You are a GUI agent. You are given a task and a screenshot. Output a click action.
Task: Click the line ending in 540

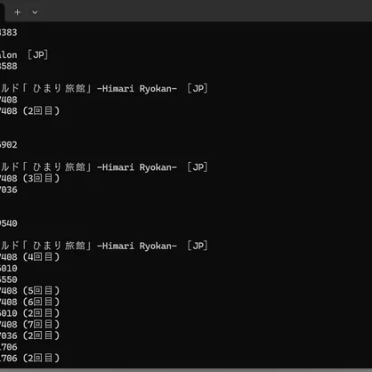tap(9, 223)
